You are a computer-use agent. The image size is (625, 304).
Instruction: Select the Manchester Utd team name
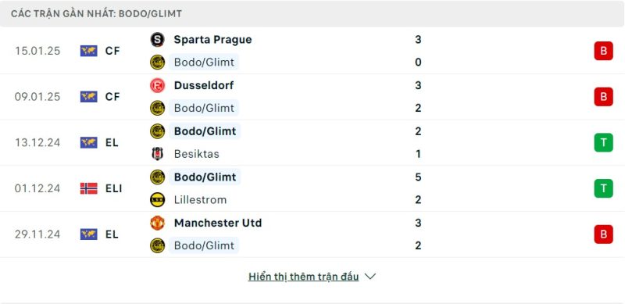click(x=218, y=223)
